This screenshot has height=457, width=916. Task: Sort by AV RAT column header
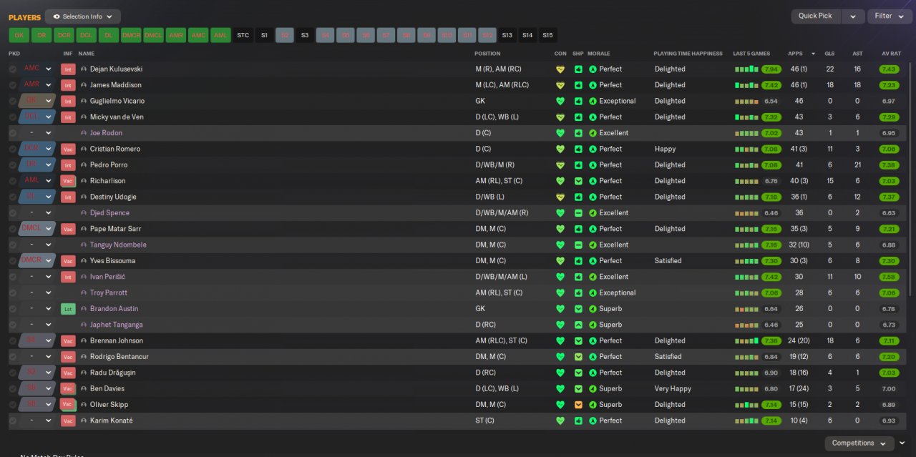(891, 54)
